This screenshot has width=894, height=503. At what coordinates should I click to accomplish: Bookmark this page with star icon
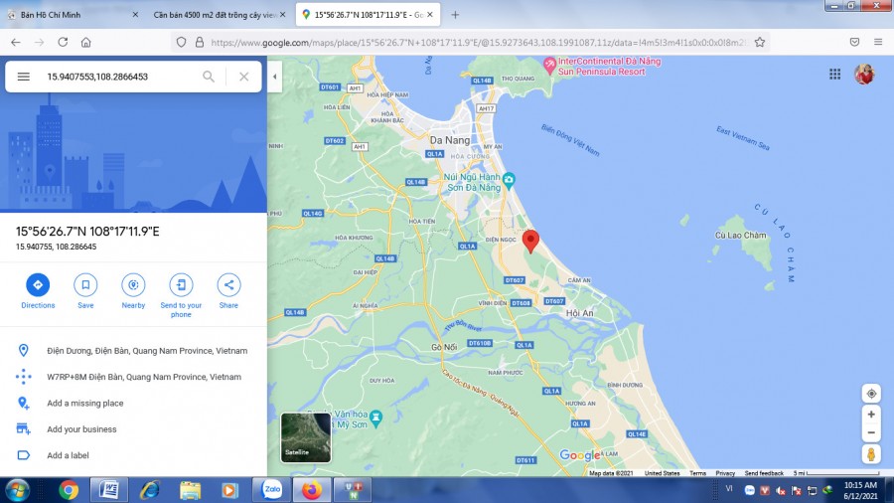point(760,42)
